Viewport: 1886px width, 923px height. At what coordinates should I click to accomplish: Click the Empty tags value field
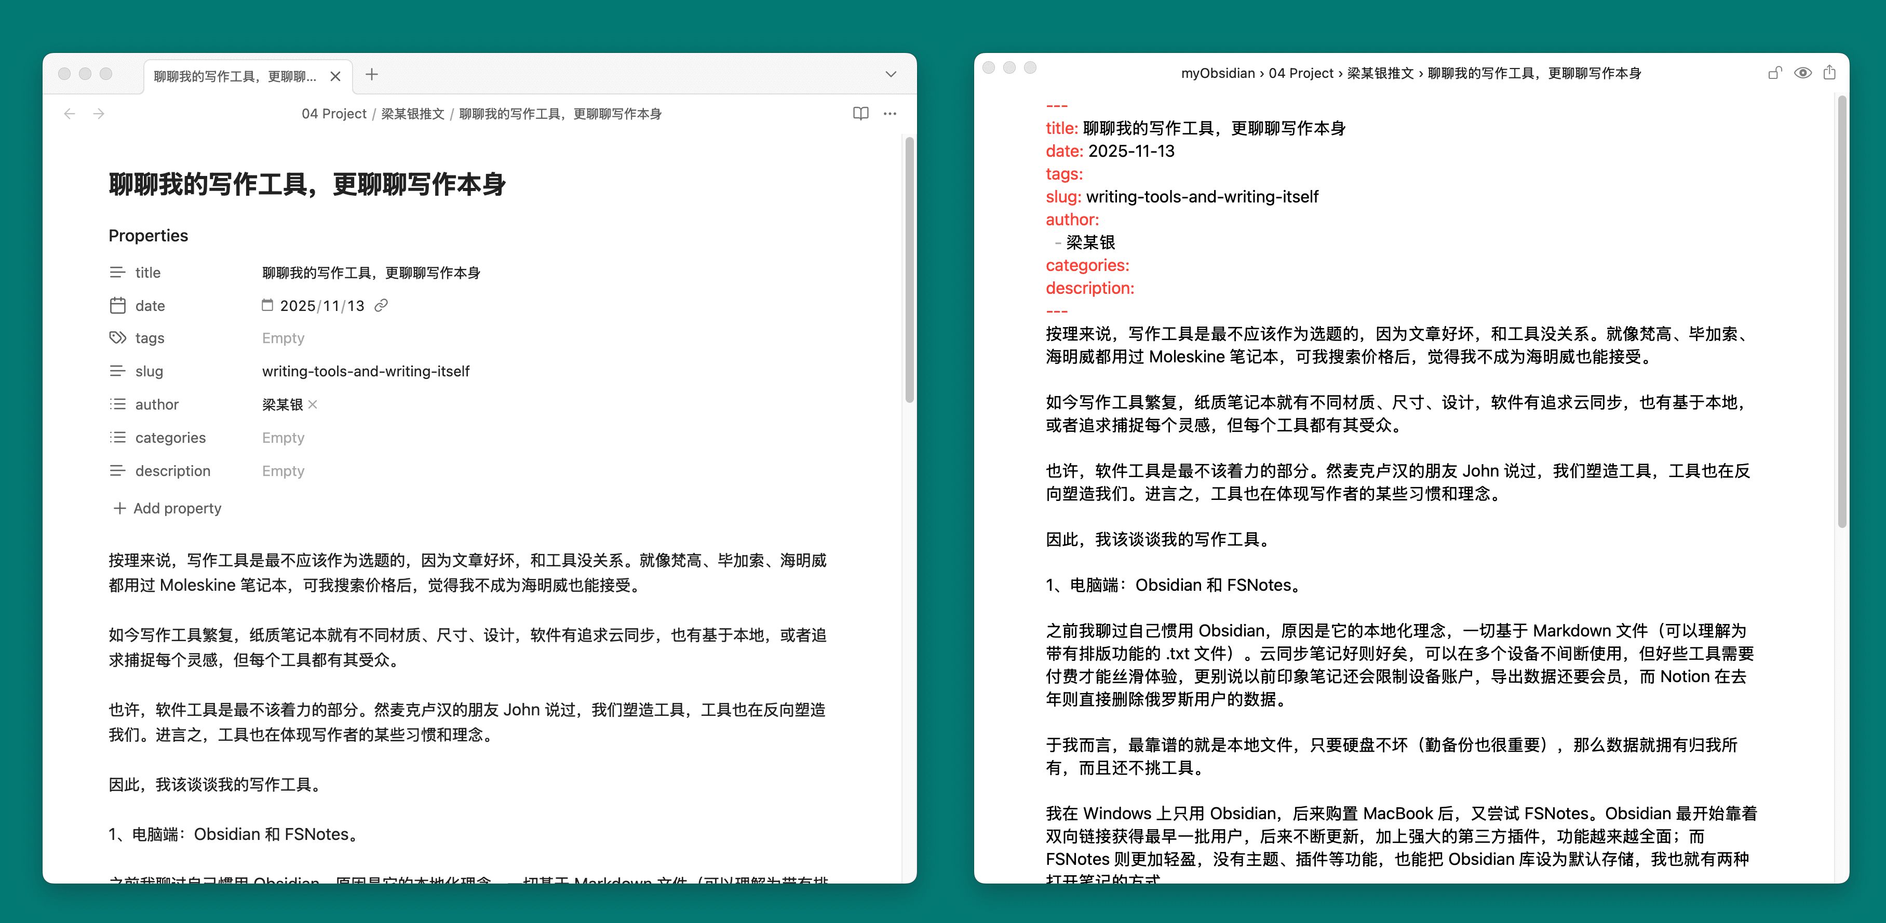(x=282, y=337)
